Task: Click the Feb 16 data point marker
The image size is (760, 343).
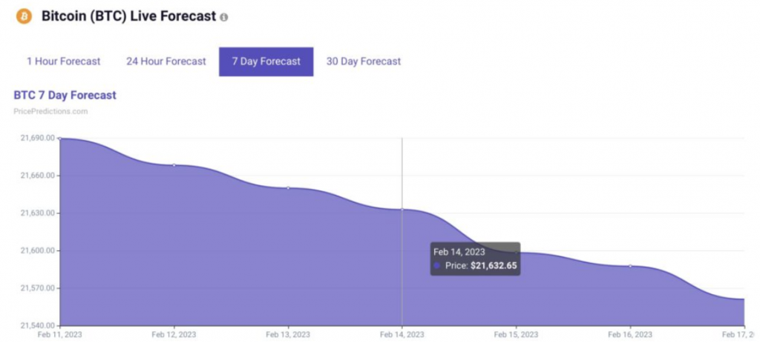Action: pyautogui.click(x=630, y=266)
